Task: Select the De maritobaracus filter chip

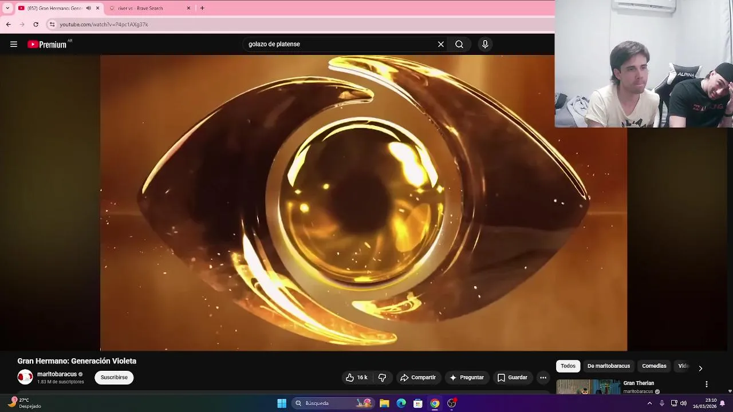Action: click(609, 366)
